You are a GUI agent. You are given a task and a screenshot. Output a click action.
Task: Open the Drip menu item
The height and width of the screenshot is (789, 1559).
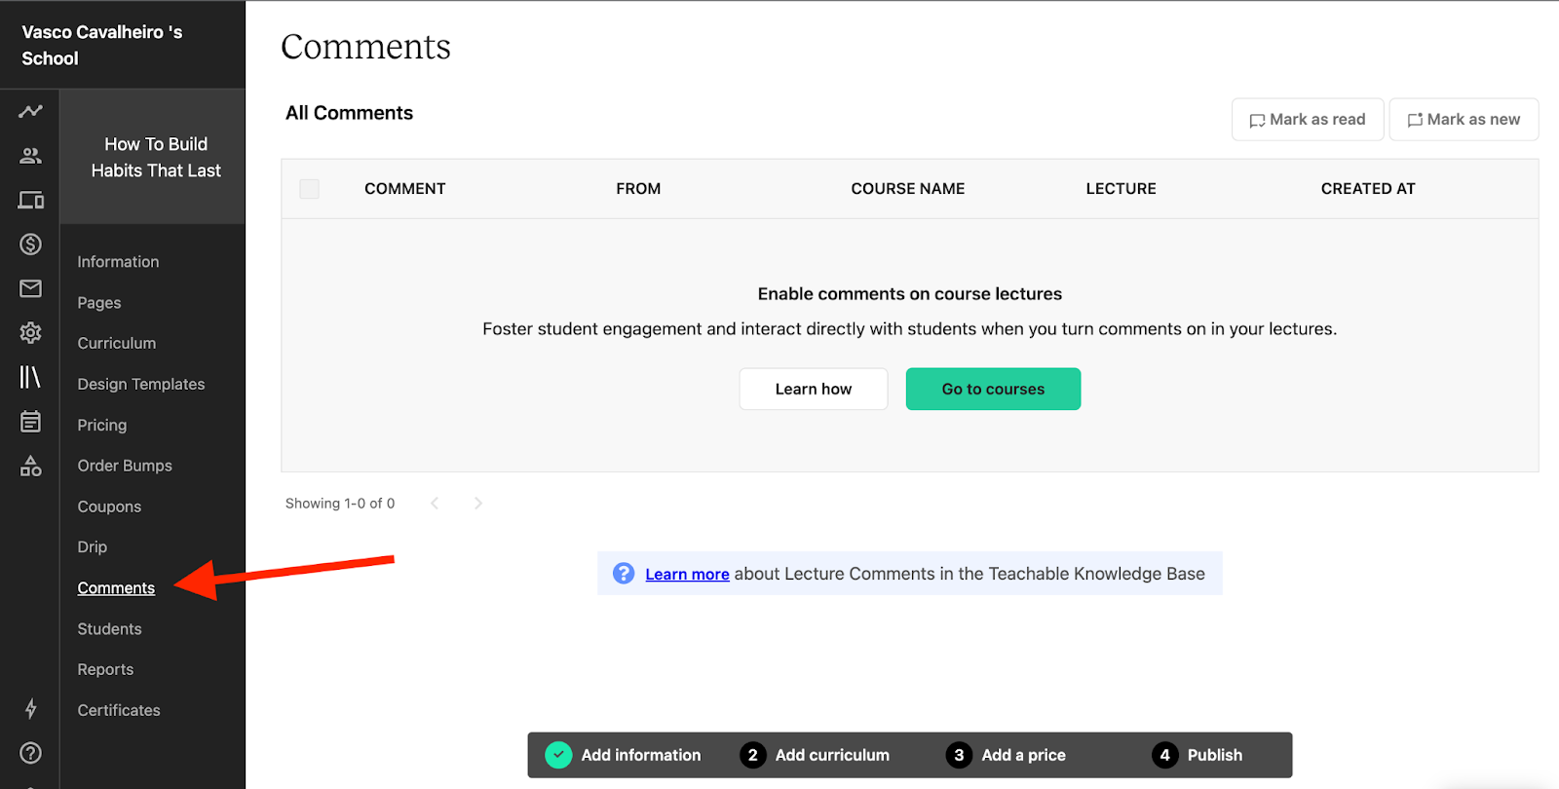(x=93, y=547)
